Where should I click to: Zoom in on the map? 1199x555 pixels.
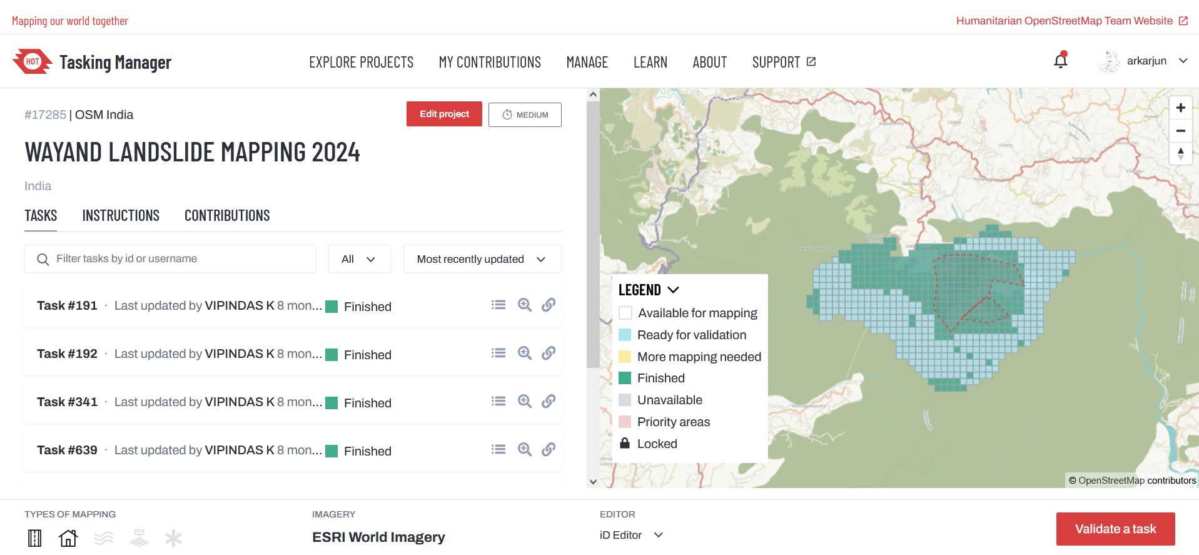pyautogui.click(x=1180, y=108)
